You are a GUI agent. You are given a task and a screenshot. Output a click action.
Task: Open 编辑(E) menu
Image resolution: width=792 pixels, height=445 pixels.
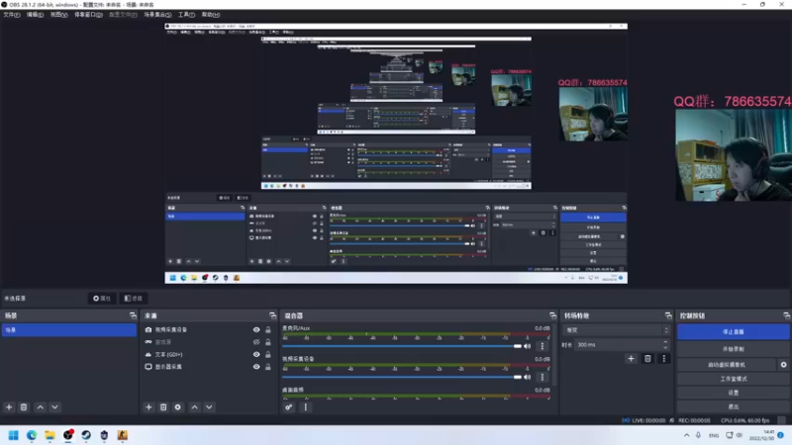(35, 15)
